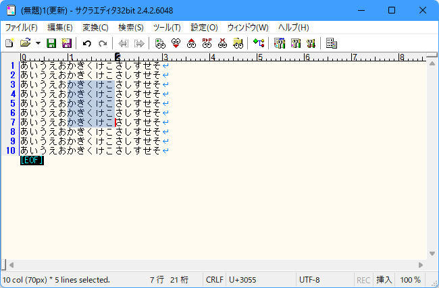The image size is (439, 288).
Task: Open Grep search folder icon
Action: [x=238, y=43]
